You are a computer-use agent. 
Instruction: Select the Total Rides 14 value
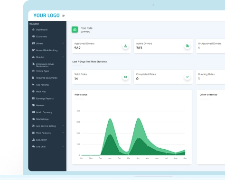[76, 79]
